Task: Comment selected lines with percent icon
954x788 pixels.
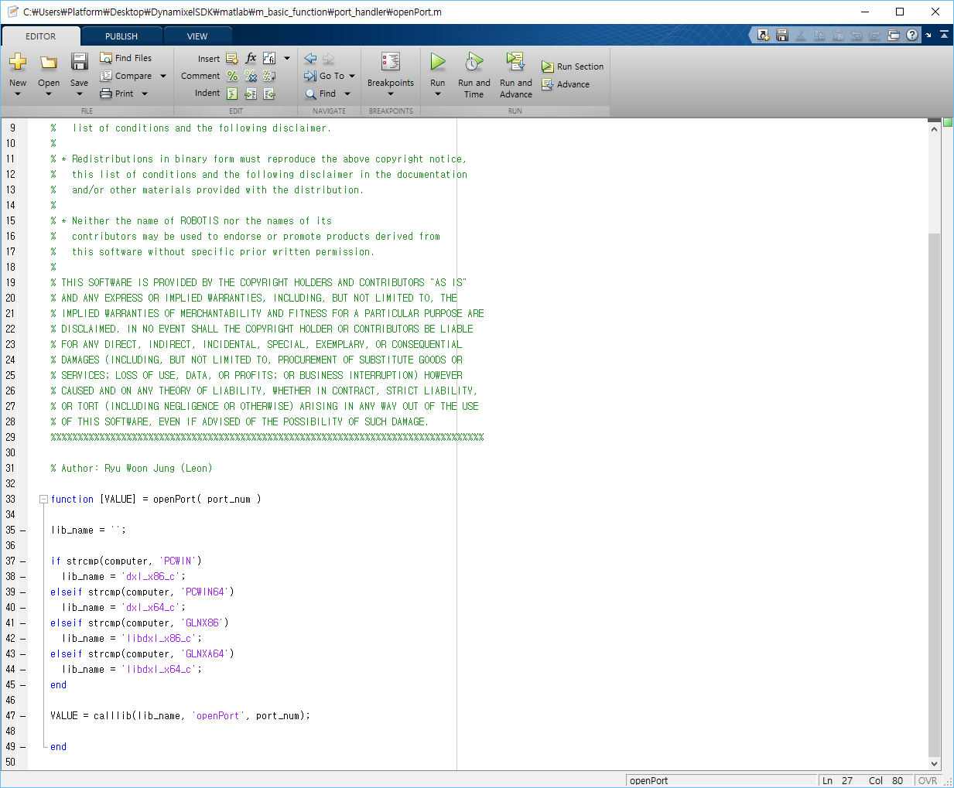Action: click(232, 76)
